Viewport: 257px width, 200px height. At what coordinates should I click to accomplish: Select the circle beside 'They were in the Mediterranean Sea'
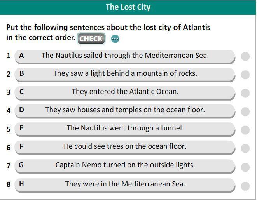click(x=245, y=186)
